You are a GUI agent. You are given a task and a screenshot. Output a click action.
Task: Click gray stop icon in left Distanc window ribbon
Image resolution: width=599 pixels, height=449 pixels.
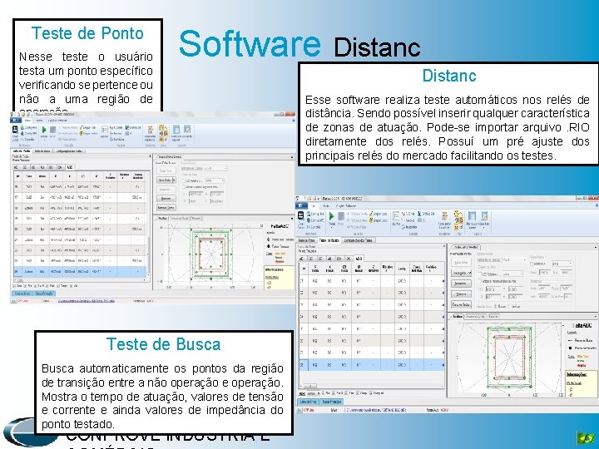[x=52, y=130]
